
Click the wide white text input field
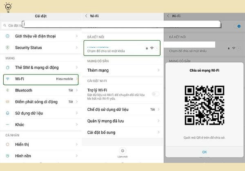[x=121, y=24]
